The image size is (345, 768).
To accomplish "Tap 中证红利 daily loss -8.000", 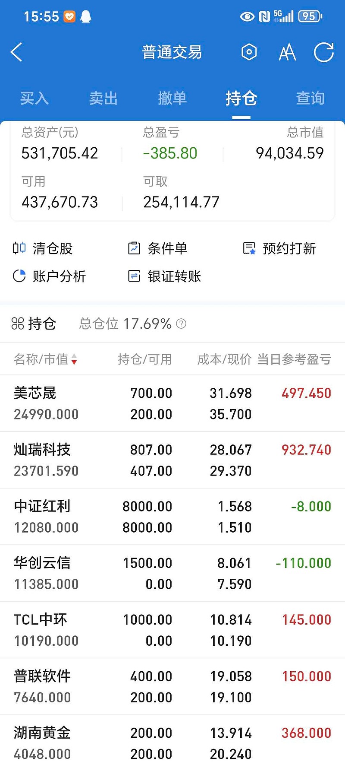I will click(311, 506).
